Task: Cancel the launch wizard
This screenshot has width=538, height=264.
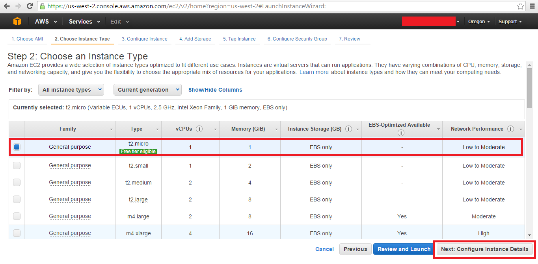Action: click(x=324, y=249)
